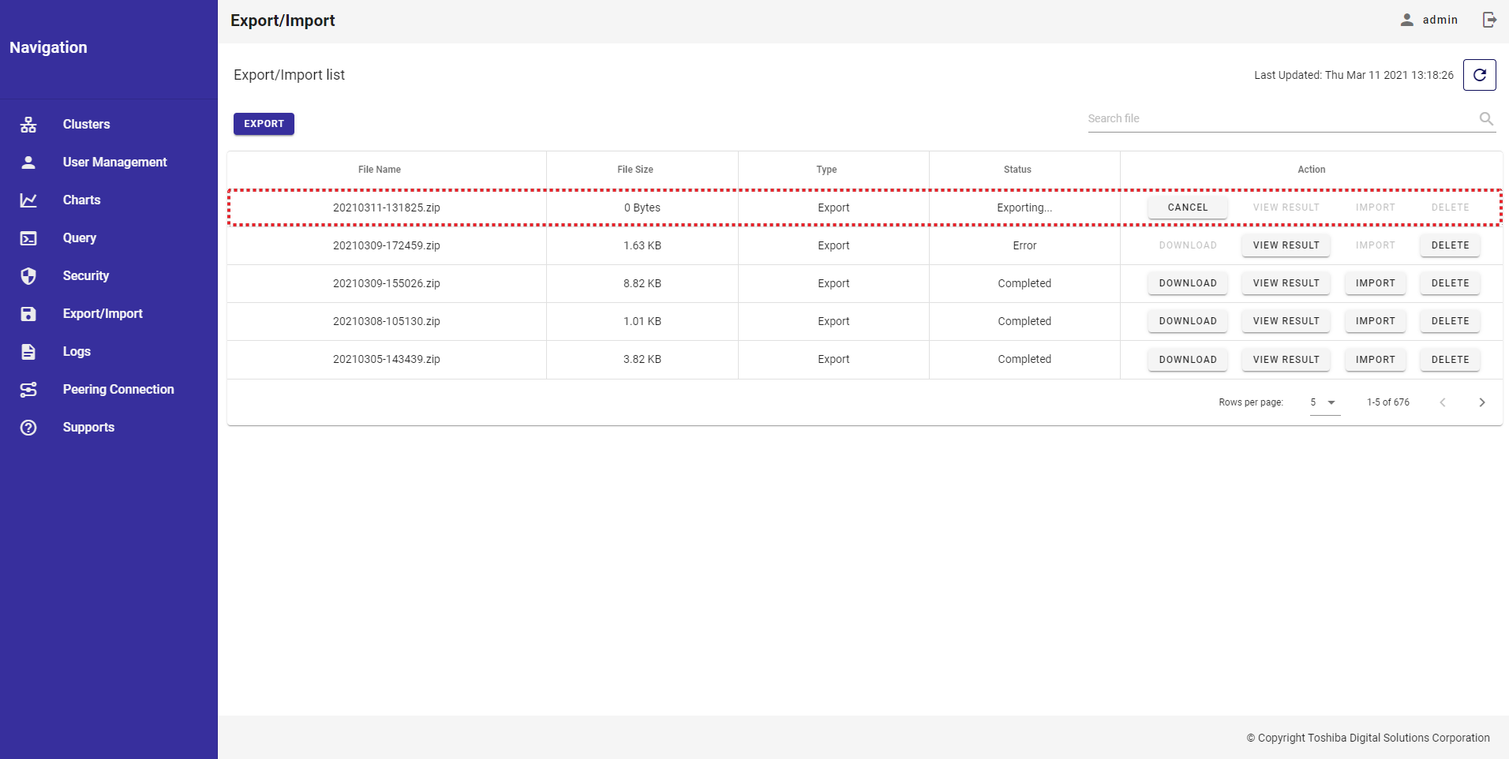Viewport: 1509px width, 759px height.
Task: Download 20210308-105130.zip
Action: (1188, 321)
